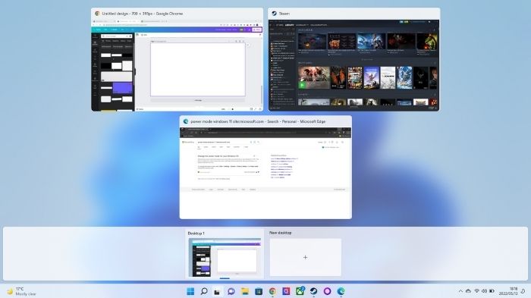Open Microsoft Edge from the taskbar
531x298 pixels.
click(x=341, y=291)
